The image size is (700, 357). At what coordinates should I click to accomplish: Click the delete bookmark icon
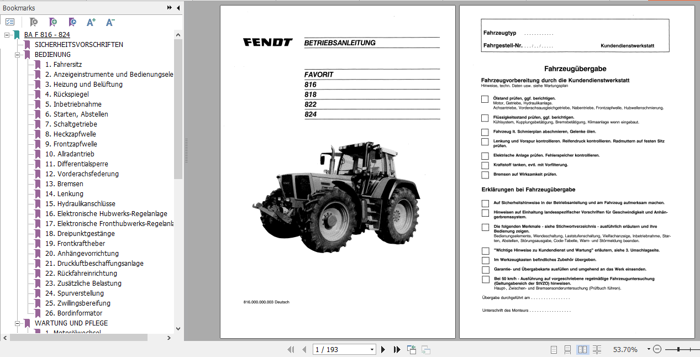(34, 22)
